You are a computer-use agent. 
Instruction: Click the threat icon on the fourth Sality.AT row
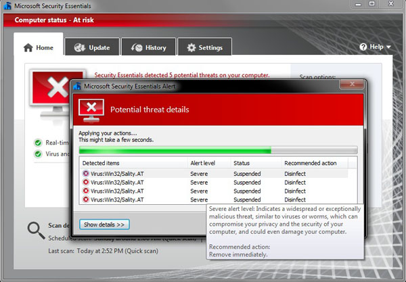86,199
